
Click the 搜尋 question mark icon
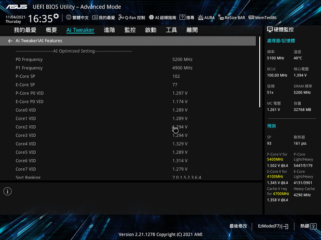click(x=182, y=17)
